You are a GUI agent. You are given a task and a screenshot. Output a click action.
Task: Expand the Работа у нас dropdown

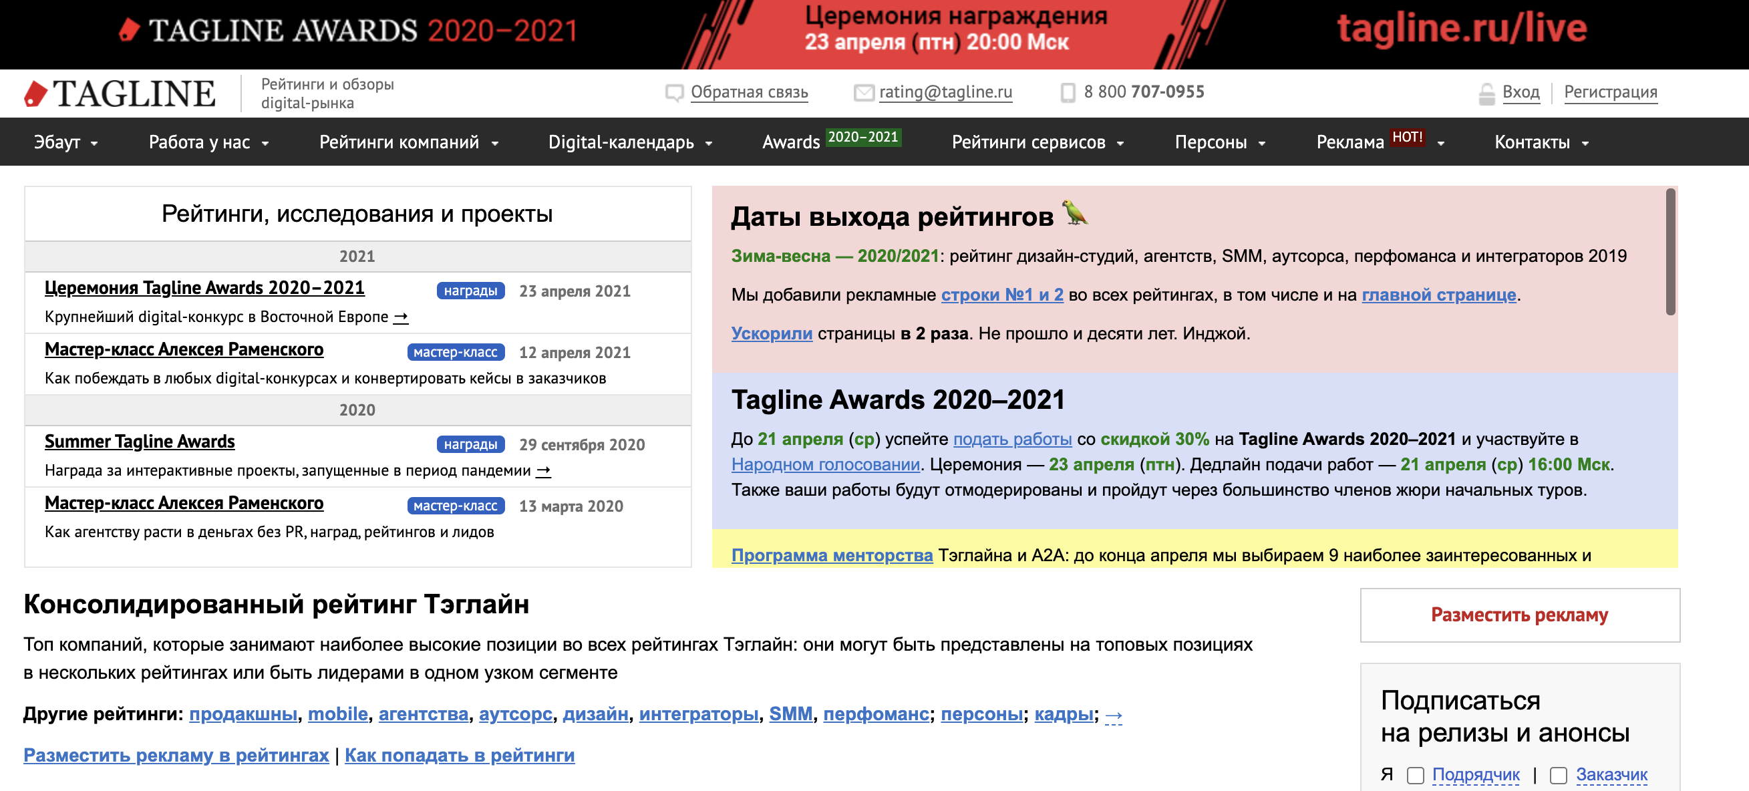click(x=209, y=142)
